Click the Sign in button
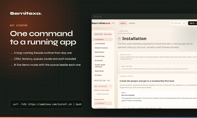 pos(193,23)
